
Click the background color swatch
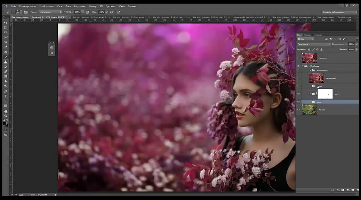tap(7, 125)
